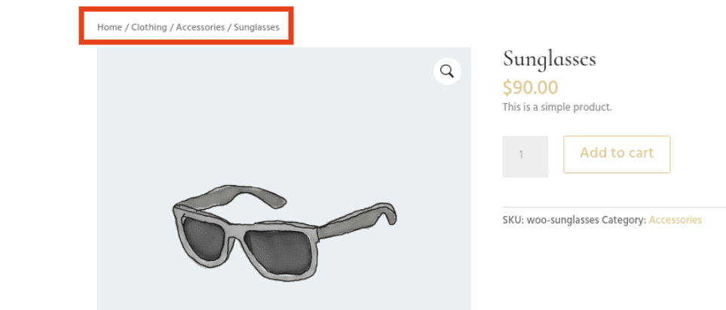The height and width of the screenshot is (310, 726).
Task: Go to Home in the breadcrumb
Action: point(109,27)
